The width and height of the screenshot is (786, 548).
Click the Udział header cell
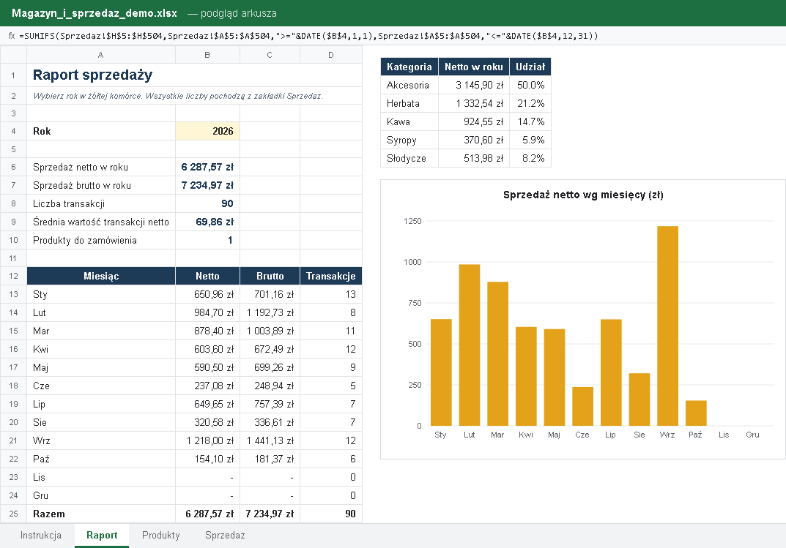pos(530,67)
